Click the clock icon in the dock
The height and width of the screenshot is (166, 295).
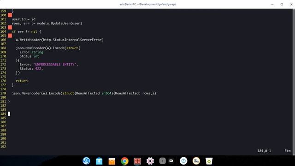(196, 161)
